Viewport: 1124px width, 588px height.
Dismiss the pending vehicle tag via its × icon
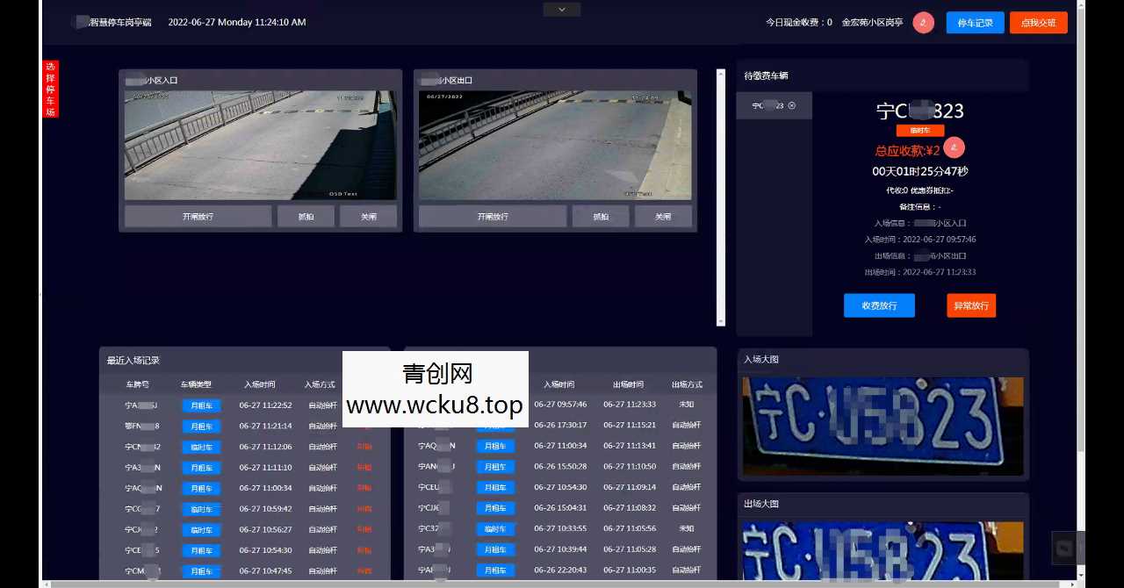[x=791, y=105]
